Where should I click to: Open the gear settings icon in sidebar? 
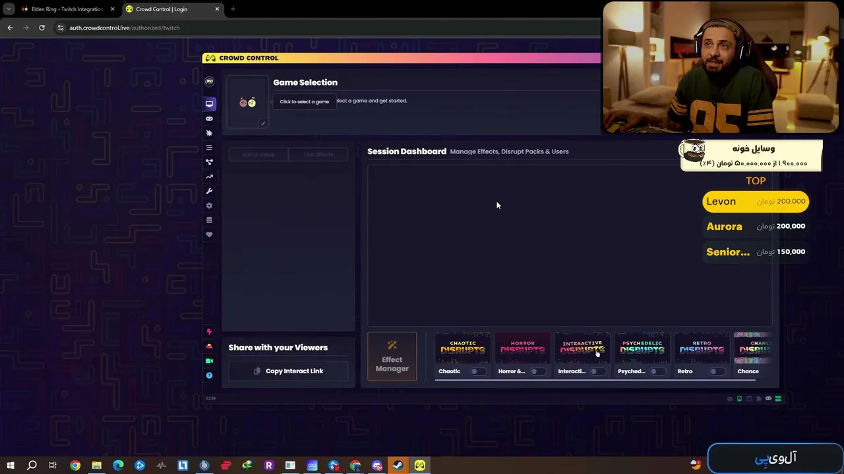pos(209,205)
